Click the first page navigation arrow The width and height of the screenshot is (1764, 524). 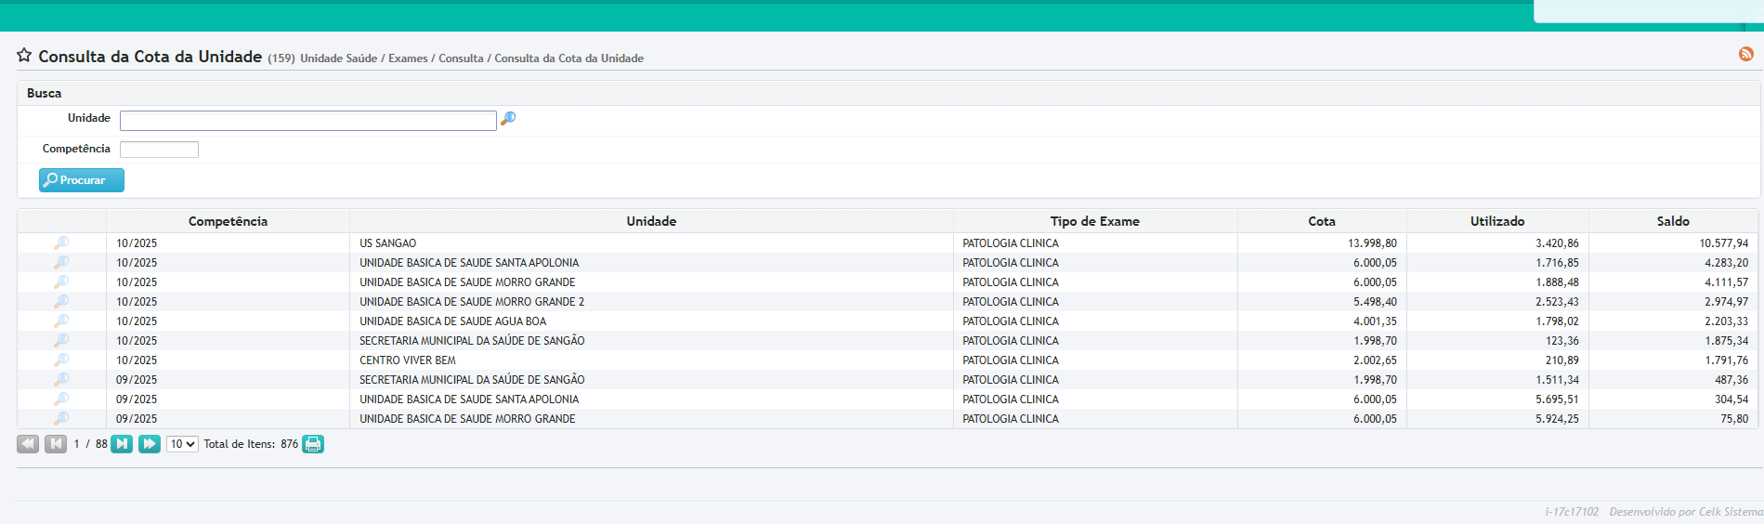click(x=28, y=444)
